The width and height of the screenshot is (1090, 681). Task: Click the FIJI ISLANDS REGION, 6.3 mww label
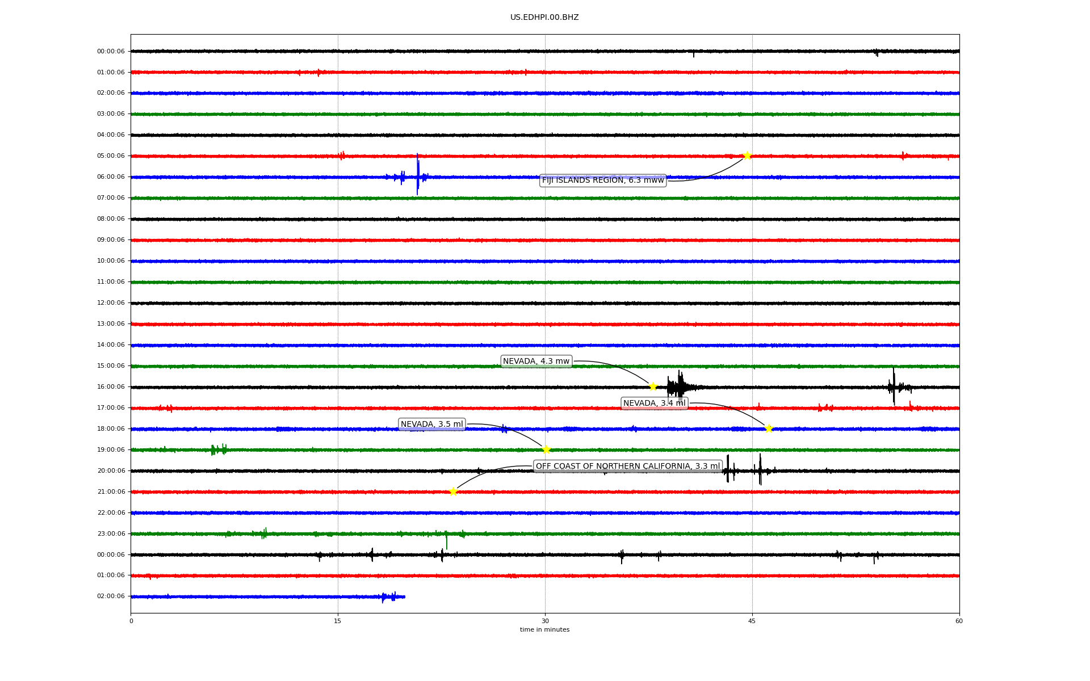pos(602,180)
